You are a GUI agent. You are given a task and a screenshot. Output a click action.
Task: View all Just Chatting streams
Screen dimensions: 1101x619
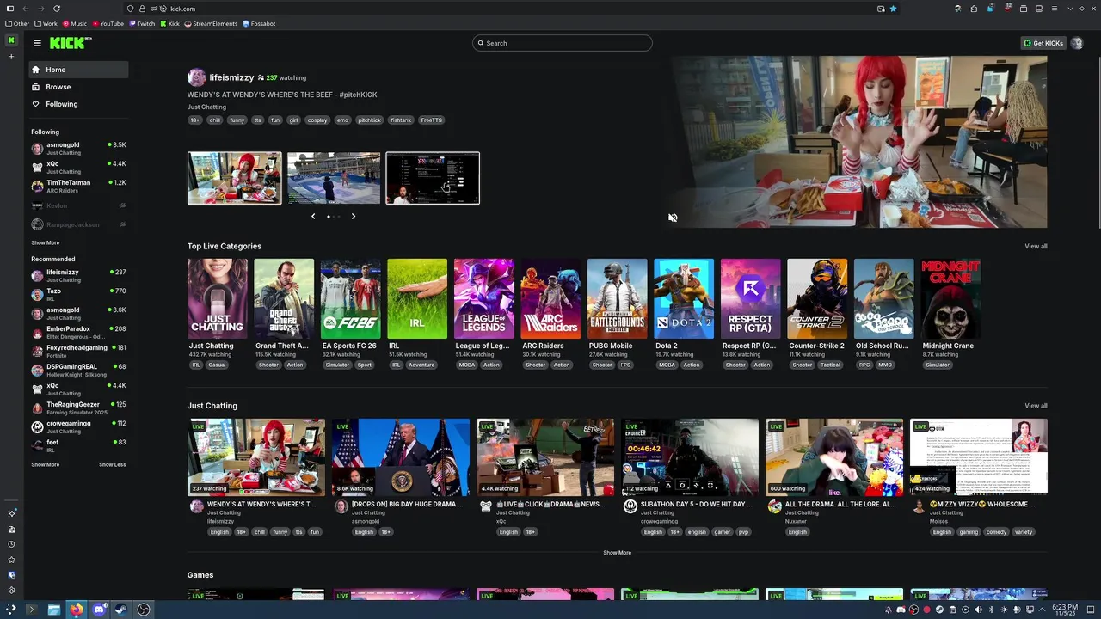pos(1036,406)
